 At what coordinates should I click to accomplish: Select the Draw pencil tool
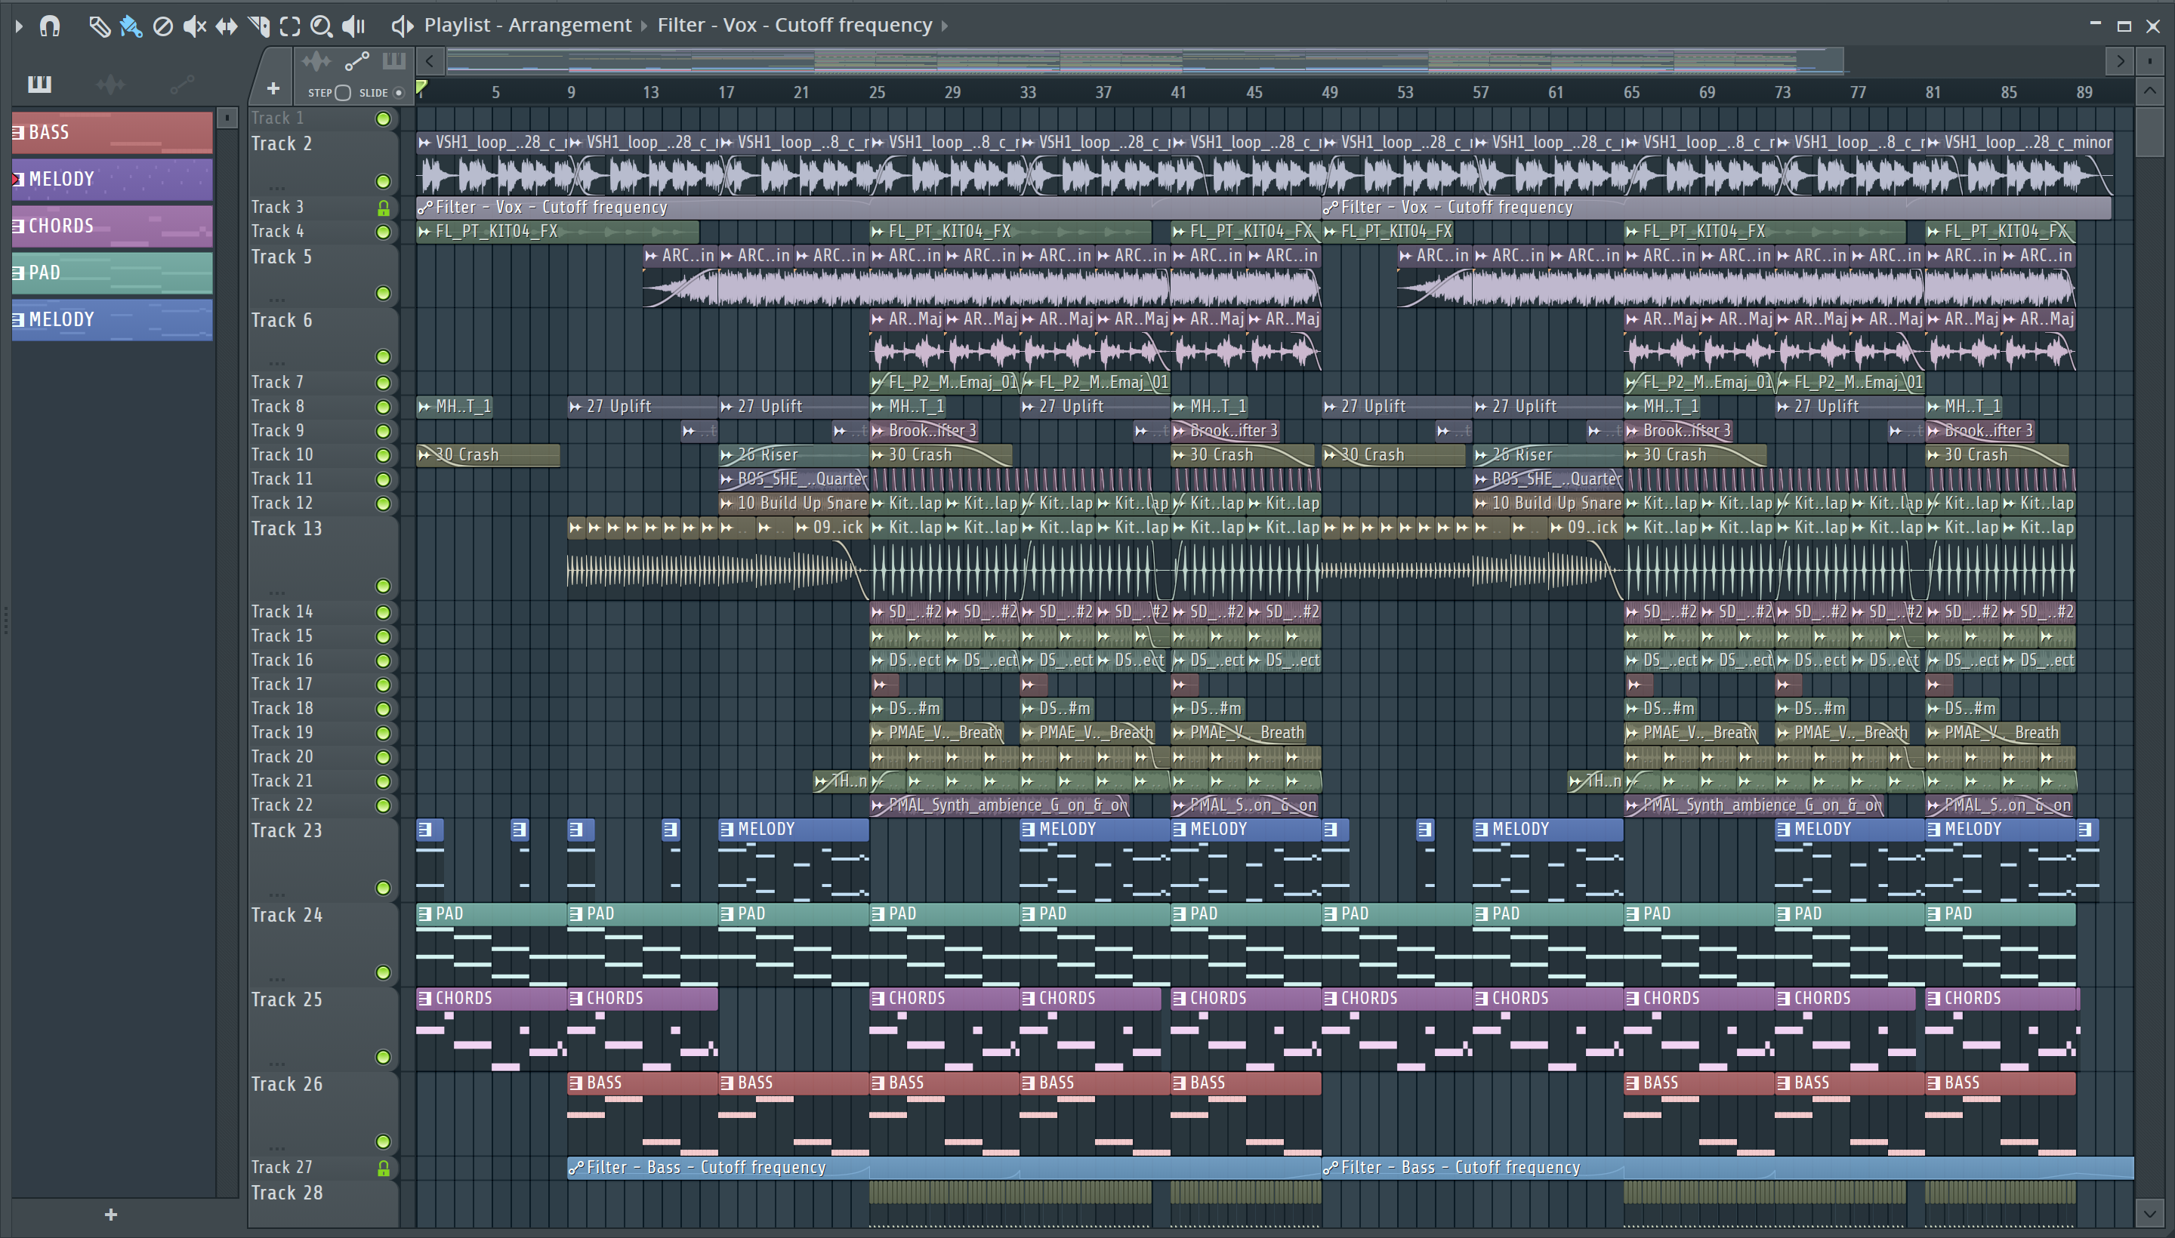tap(99, 26)
